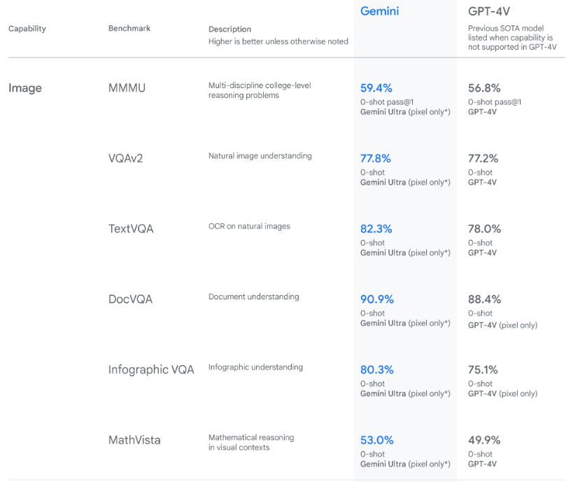The image size is (573, 482).
Task: Click the Infographic VQA benchmark name
Action: coord(151,370)
